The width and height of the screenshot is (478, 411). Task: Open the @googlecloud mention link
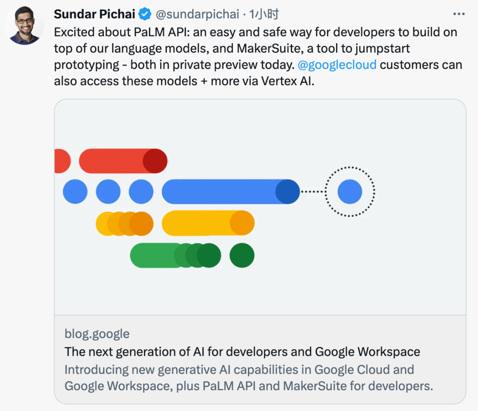[x=337, y=65]
